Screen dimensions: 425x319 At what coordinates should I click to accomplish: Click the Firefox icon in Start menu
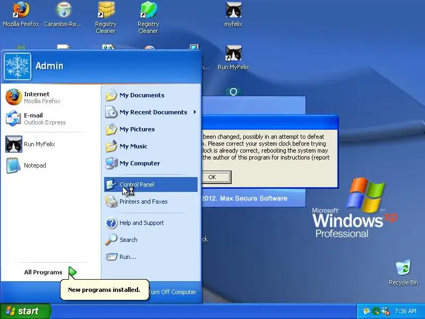point(13,97)
